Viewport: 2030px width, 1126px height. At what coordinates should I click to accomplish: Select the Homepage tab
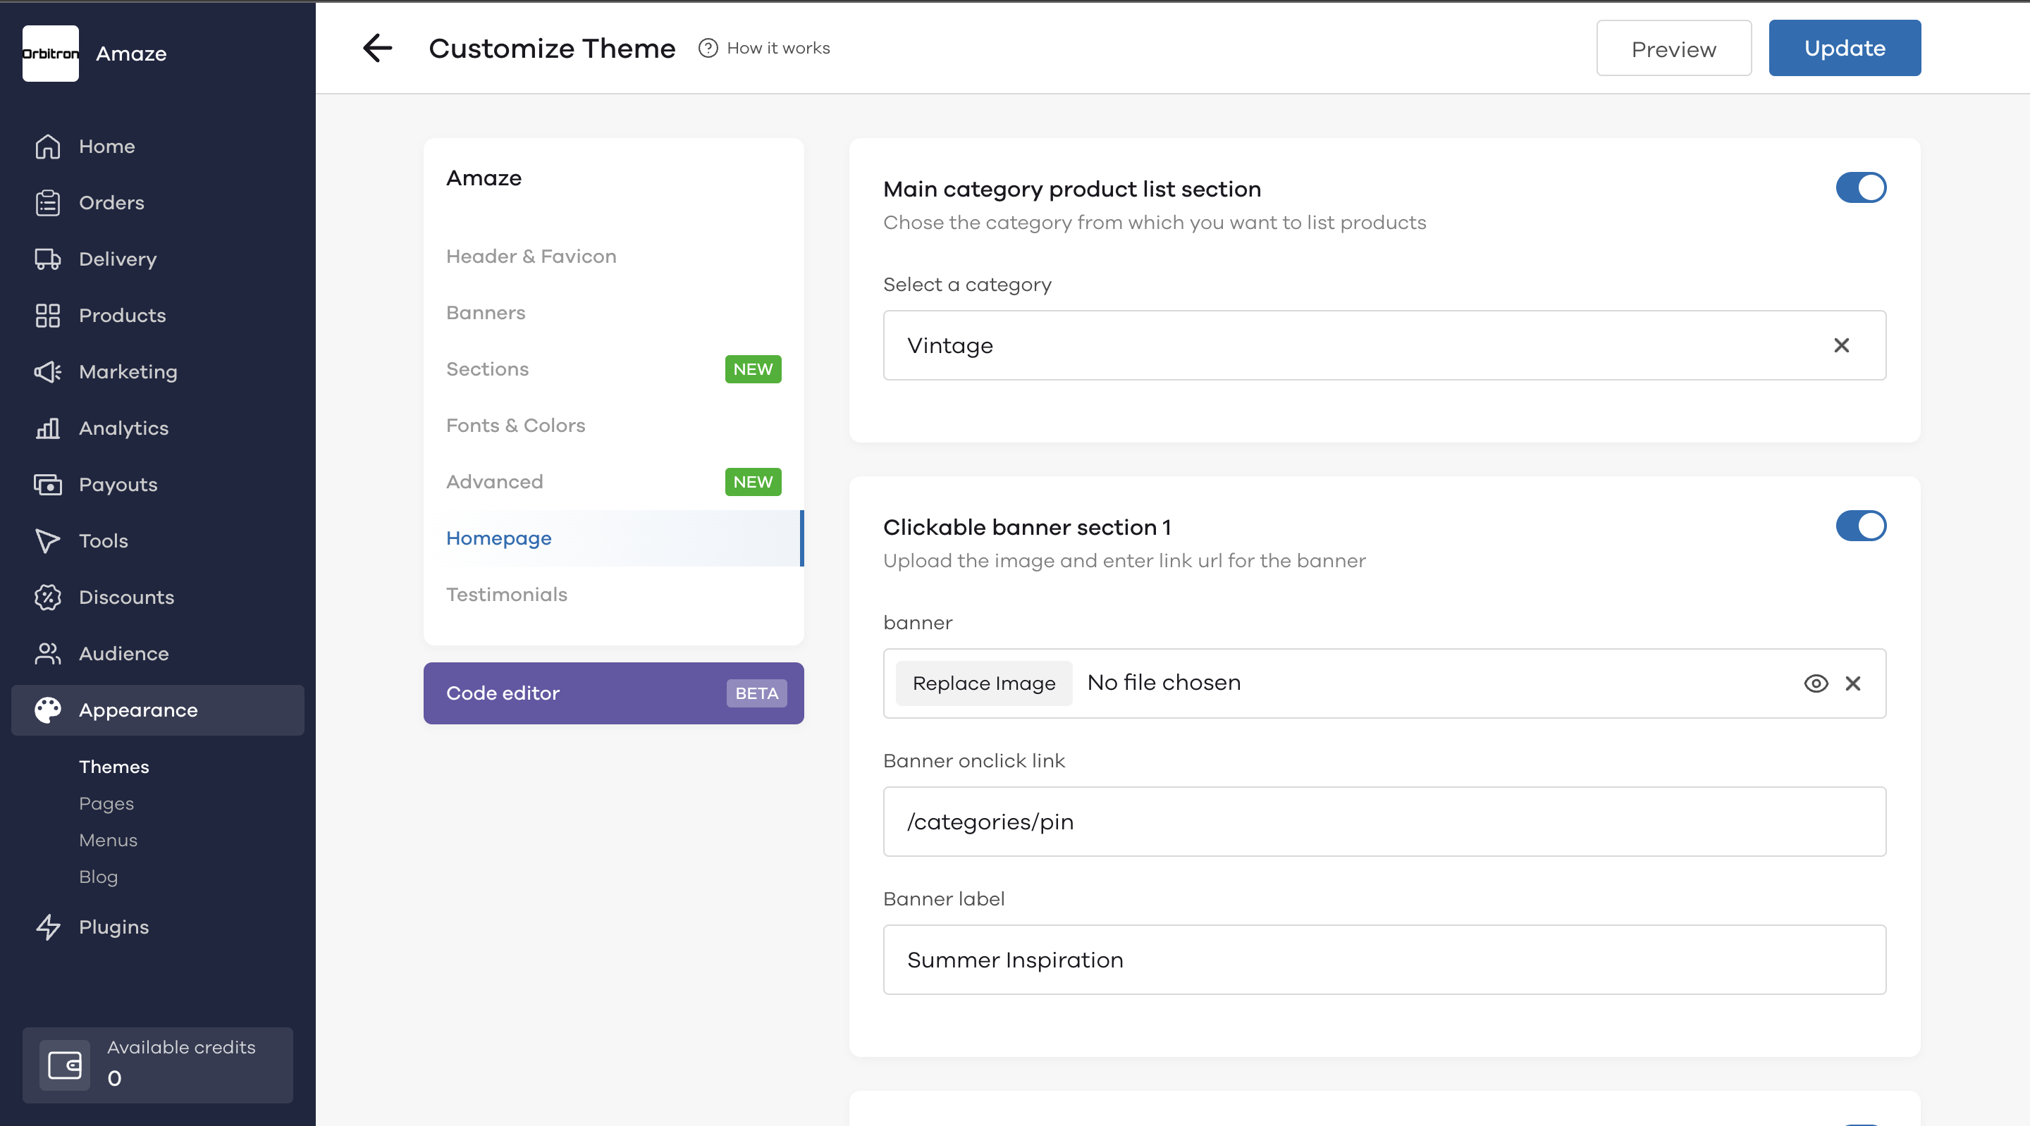tap(613, 538)
